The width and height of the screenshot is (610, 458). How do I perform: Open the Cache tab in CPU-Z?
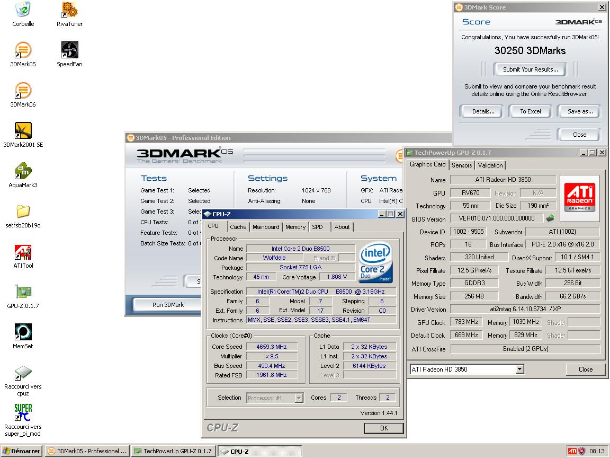pos(238,227)
